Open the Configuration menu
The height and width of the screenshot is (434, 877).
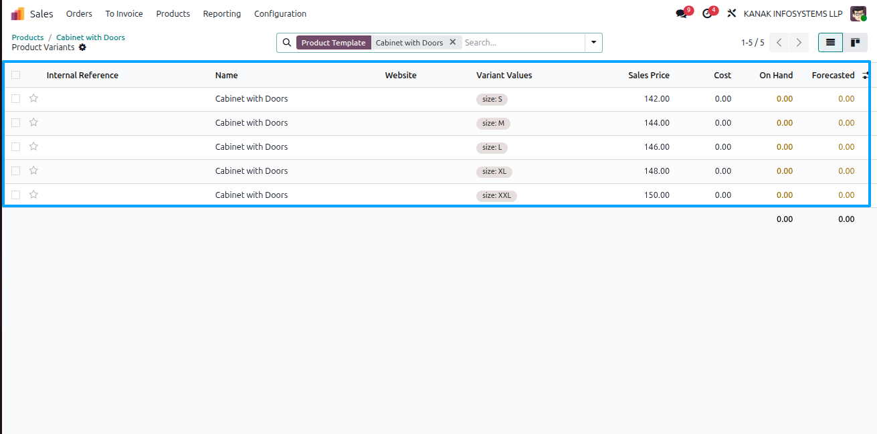pyautogui.click(x=280, y=13)
